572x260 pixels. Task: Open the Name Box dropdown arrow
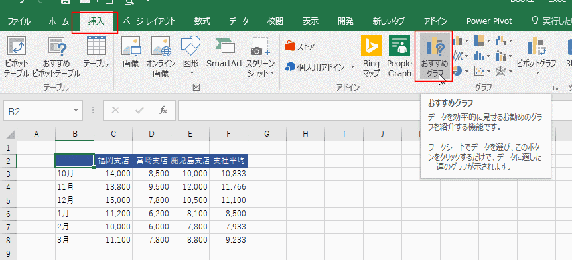click(x=76, y=111)
